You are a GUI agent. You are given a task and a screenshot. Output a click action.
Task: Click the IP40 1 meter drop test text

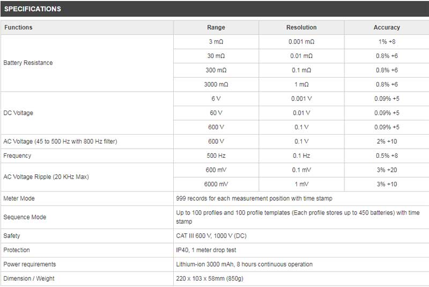[206, 250]
